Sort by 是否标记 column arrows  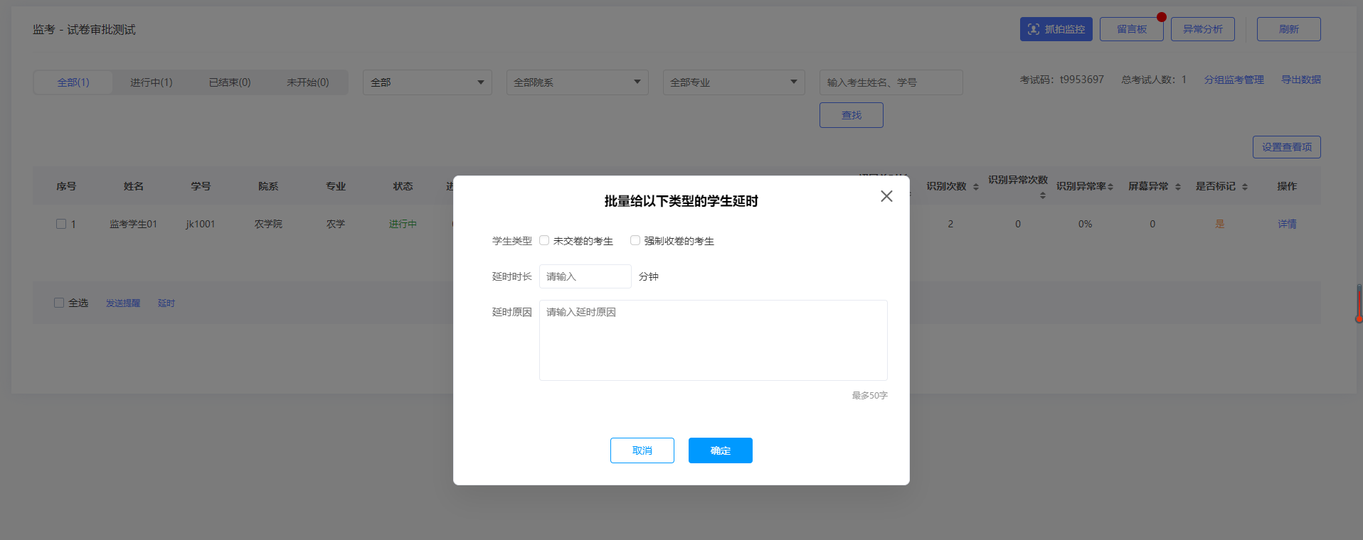coord(1245,187)
